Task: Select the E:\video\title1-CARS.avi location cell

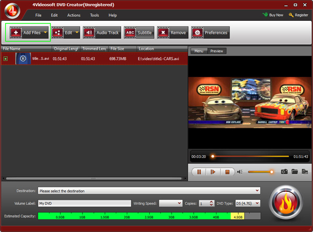Action: 158,58
